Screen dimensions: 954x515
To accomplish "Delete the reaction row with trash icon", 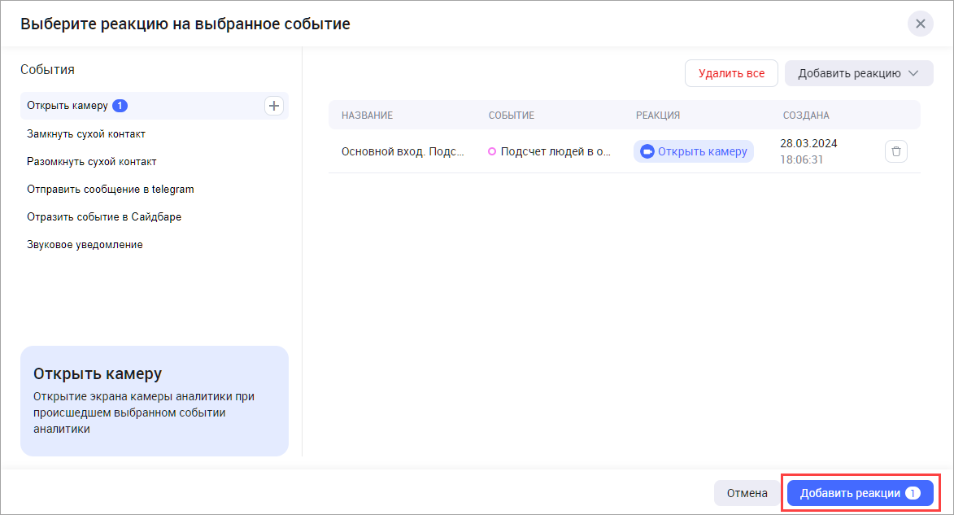I will tap(895, 151).
